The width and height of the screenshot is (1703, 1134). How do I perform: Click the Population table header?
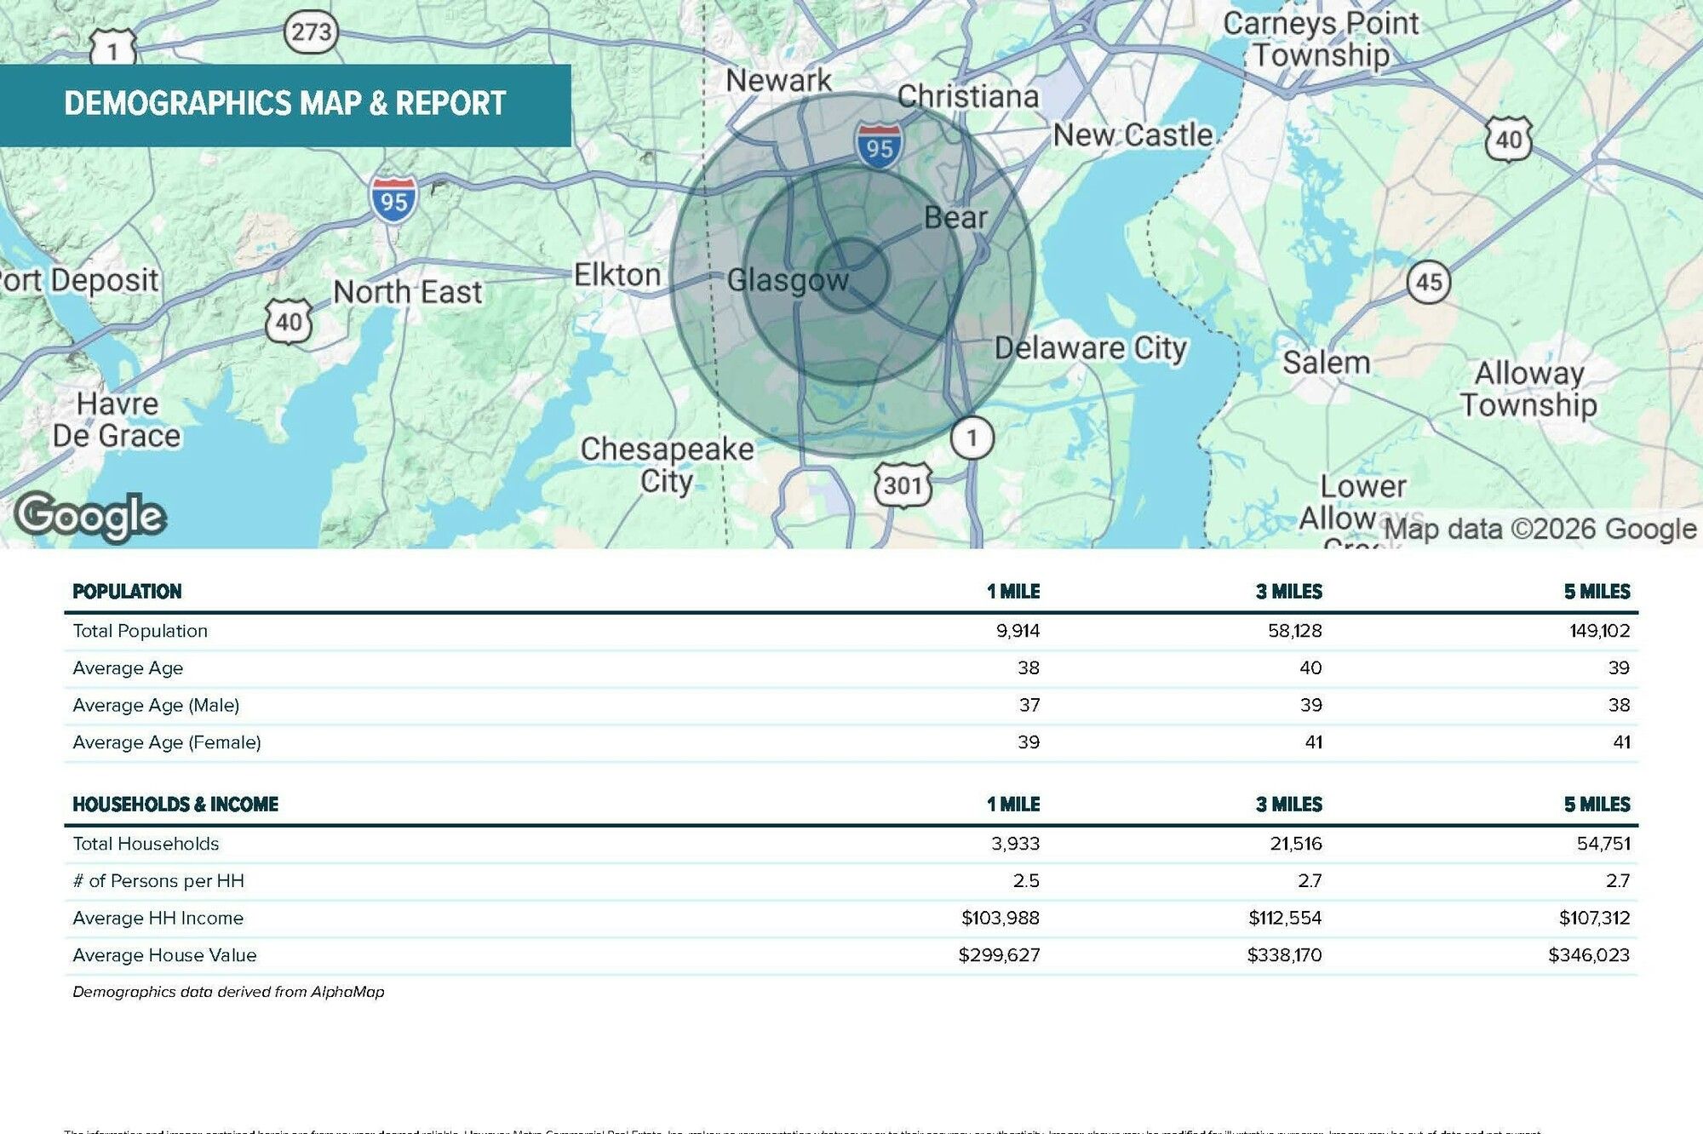(x=127, y=592)
